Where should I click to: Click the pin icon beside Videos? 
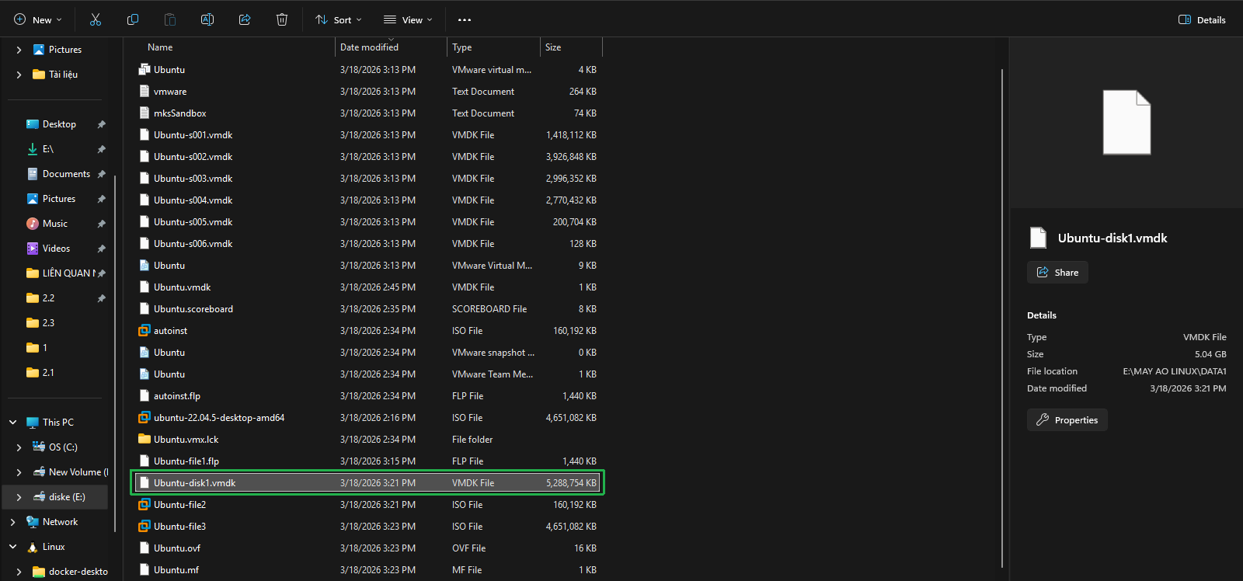[x=101, y=249]
